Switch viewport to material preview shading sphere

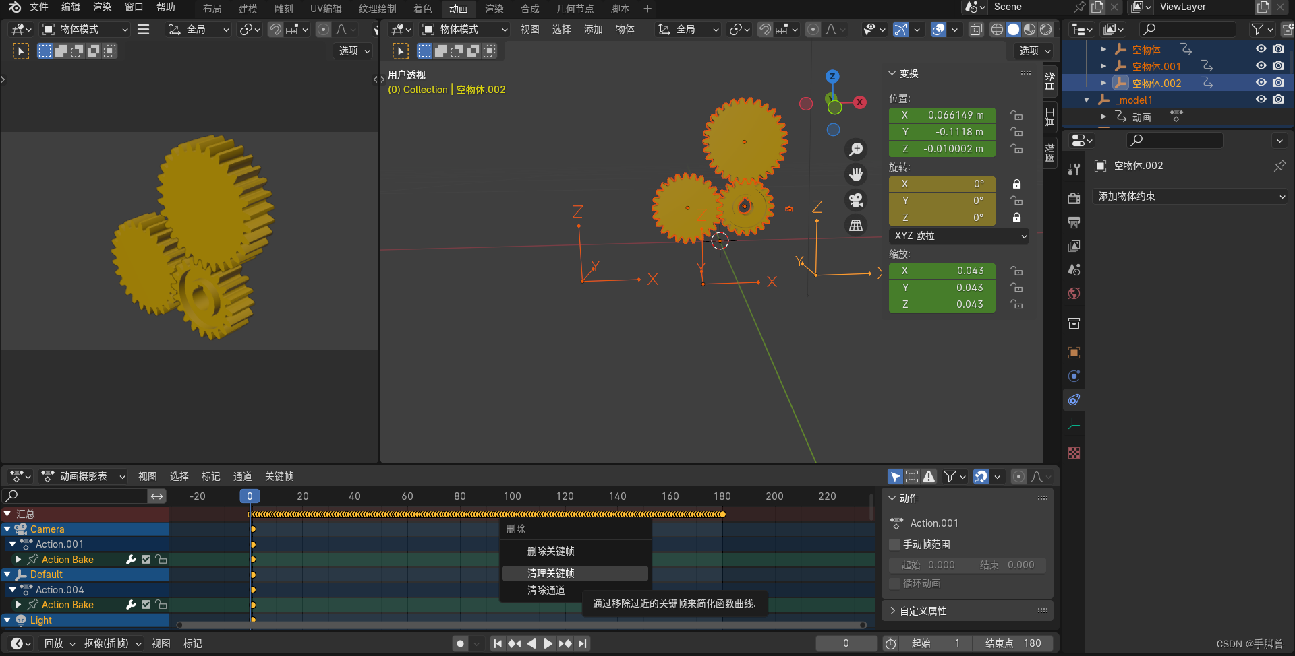(1030, 29)
